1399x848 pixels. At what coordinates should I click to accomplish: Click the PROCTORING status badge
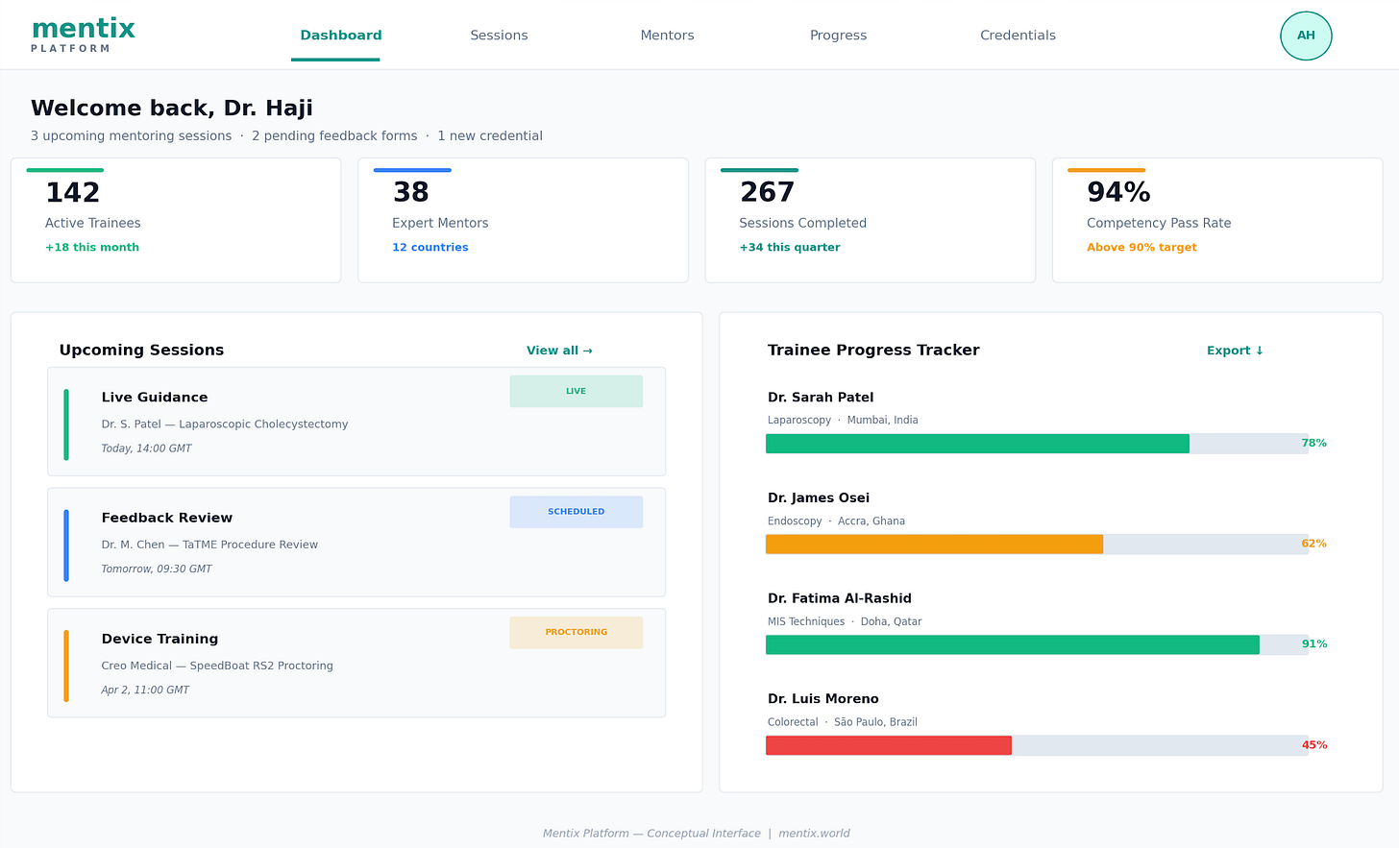pos(576,632)
